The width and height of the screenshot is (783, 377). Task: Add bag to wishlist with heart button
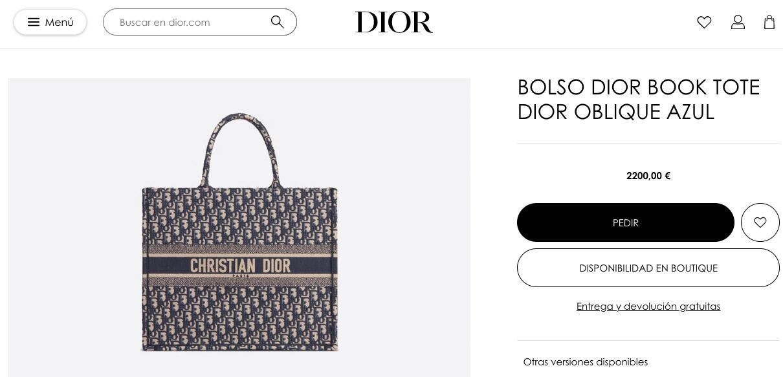point(760,222)
